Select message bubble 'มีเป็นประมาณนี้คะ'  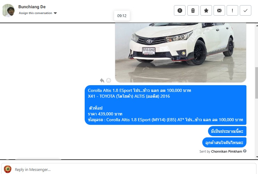coord(227,131)
